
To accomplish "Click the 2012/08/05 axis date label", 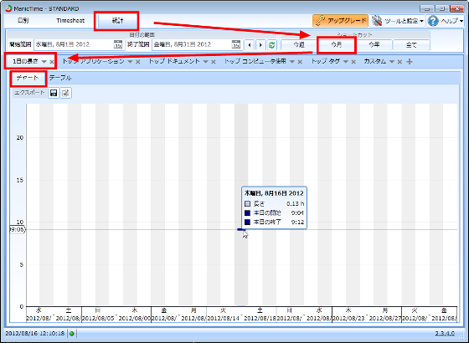I will point(98,319).
